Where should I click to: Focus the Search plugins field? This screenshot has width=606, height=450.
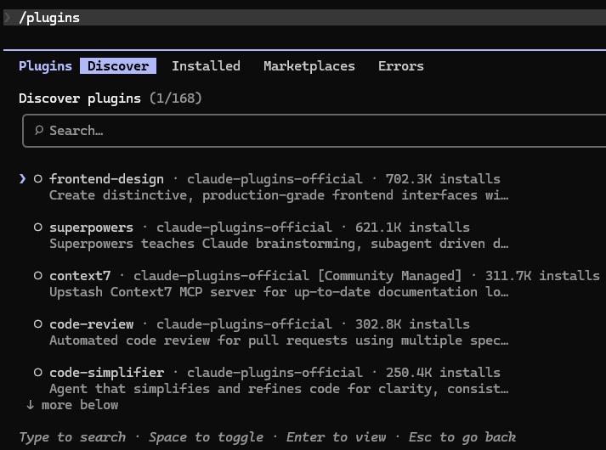coord(314,131)
